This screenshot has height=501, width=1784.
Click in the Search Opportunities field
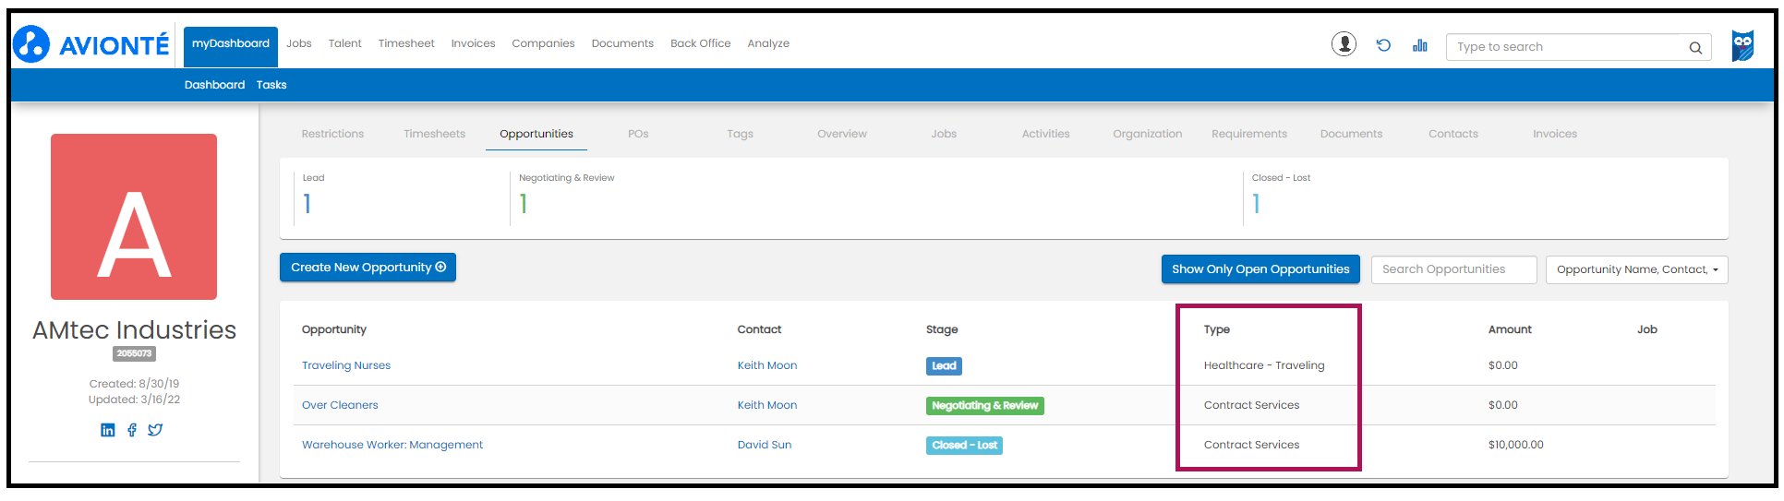pyautogui.click(x=1453, y=269)
